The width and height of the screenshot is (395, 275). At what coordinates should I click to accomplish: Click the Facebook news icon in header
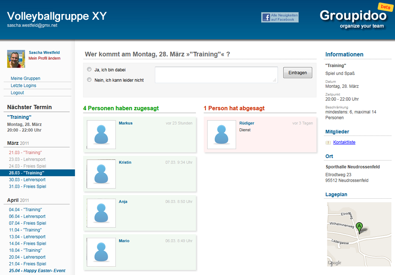(266, 18)
